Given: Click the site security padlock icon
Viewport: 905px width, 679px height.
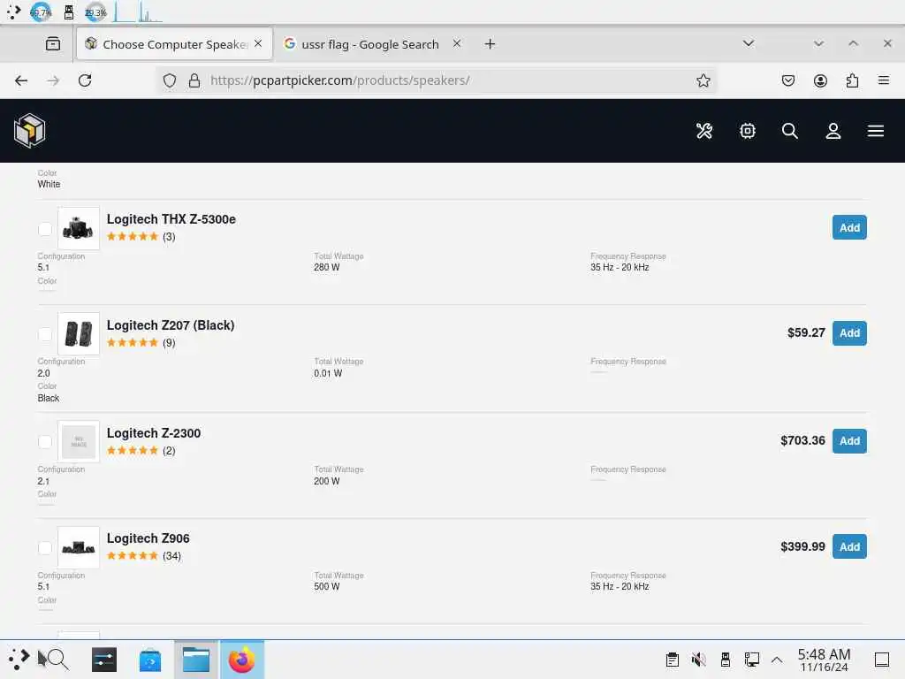Looking at the screenshot, I should coord(194,80).
